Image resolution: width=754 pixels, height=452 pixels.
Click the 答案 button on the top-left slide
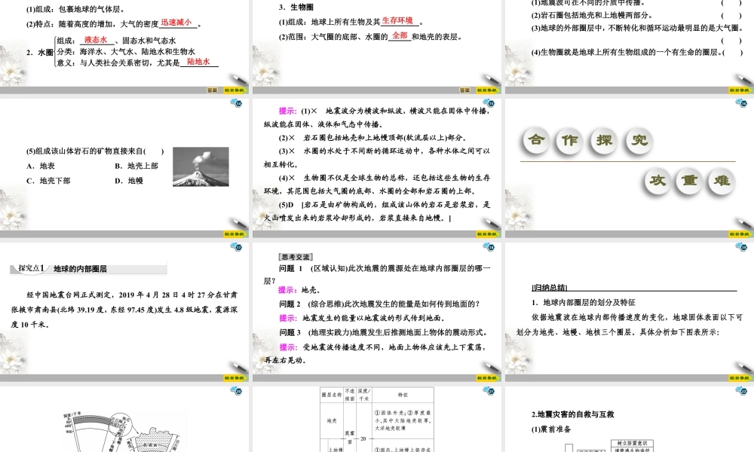coord(212,90)
